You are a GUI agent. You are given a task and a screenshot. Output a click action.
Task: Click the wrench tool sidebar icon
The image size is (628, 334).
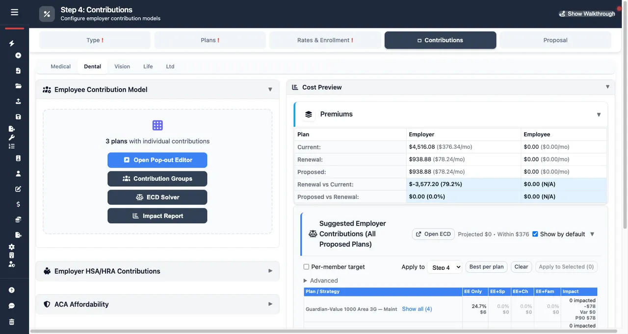(x=12, y=137)
